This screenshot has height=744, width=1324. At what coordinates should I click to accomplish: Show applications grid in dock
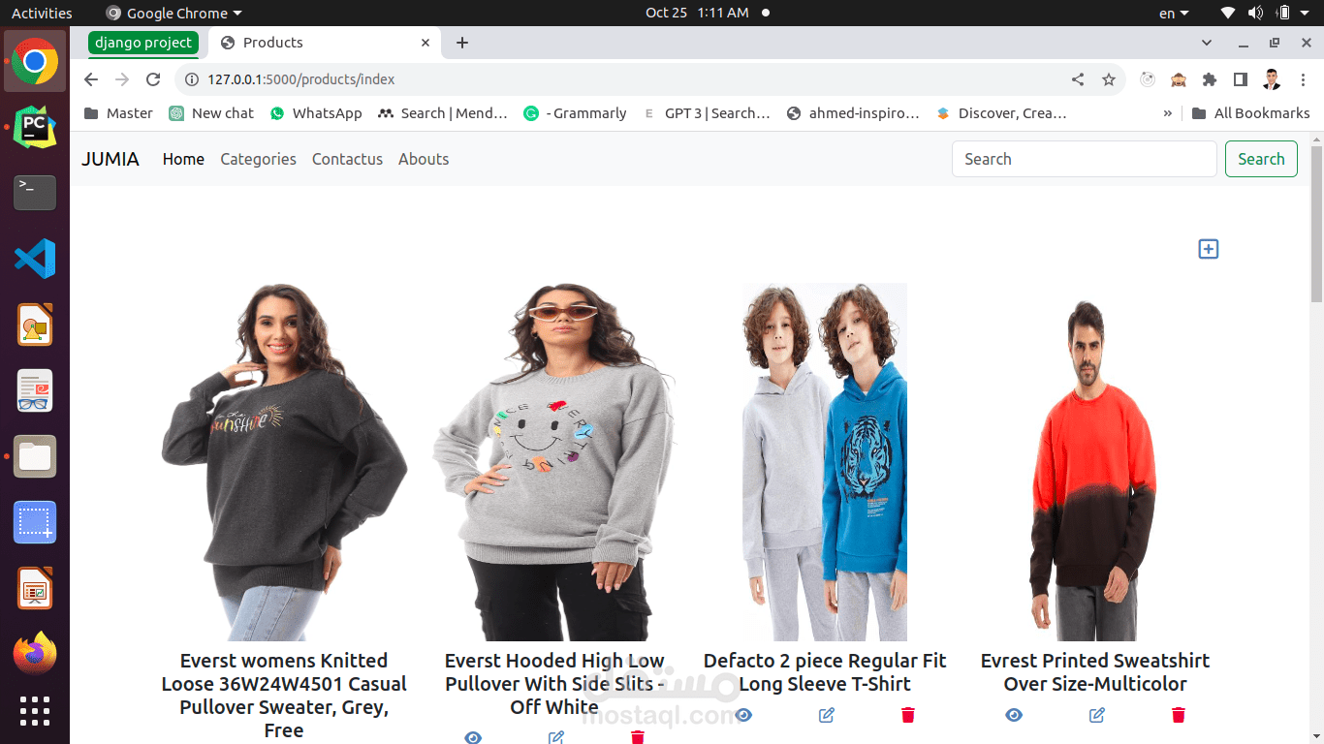coord(35,711)
